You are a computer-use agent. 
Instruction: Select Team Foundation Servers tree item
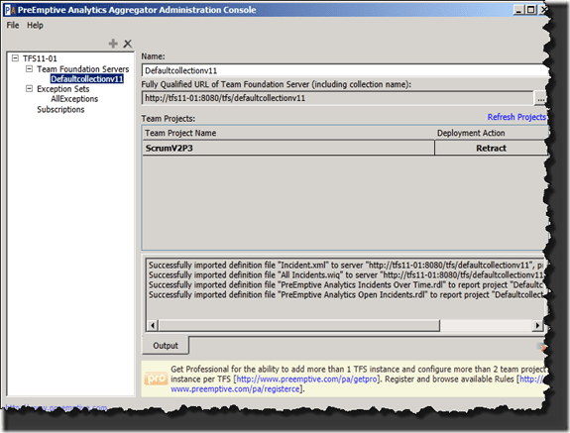tap(83, 69)
